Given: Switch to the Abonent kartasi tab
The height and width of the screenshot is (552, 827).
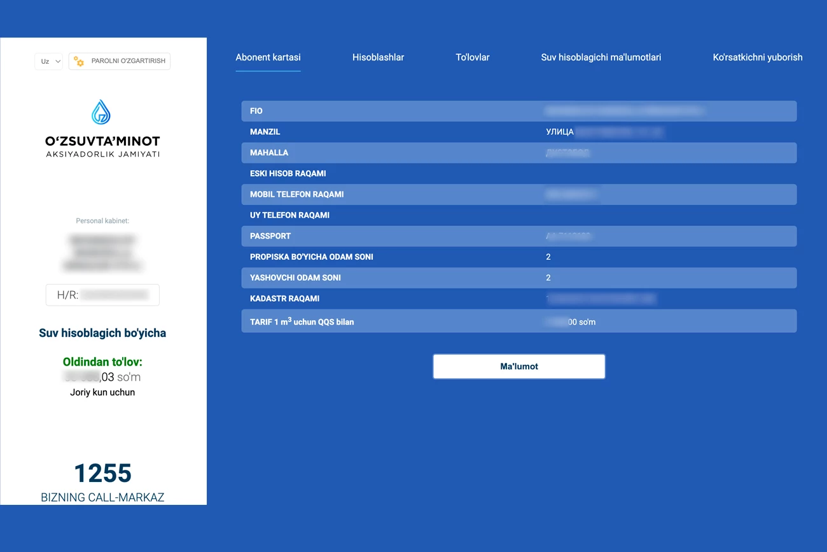Looking at the screenshot, I should coord(268,57).
